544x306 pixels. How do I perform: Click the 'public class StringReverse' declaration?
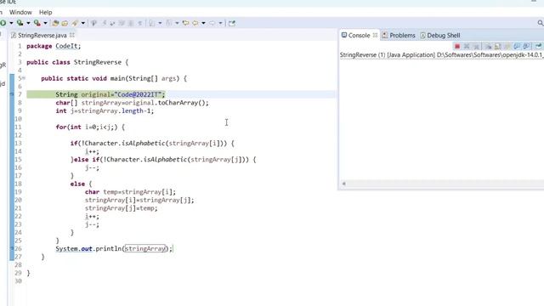click(x=77, y=62)
